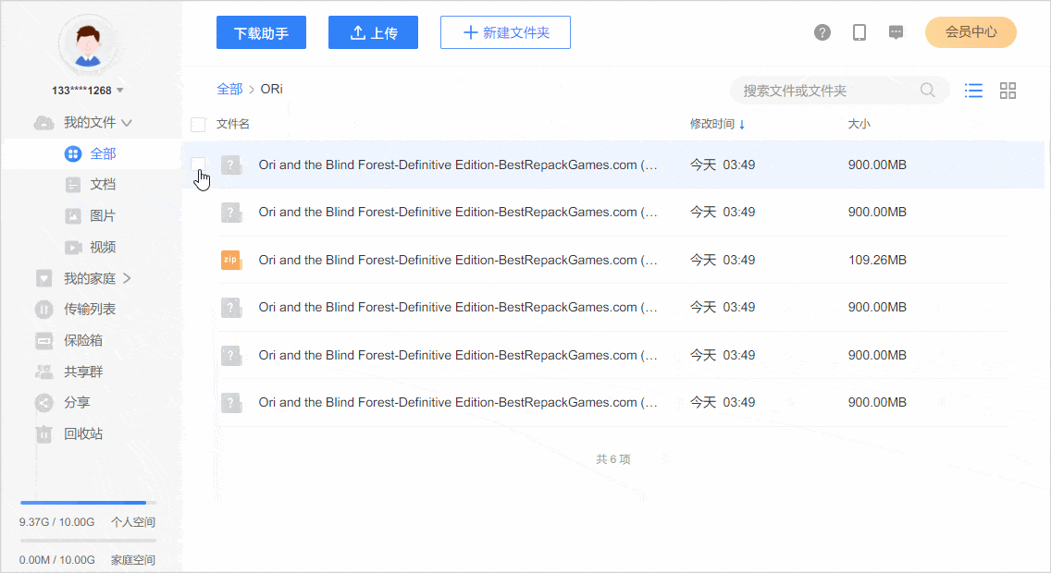Viewport: 1051px width, 573px height.
Task: Open the messages chat icon
Action: pos(896,32)
